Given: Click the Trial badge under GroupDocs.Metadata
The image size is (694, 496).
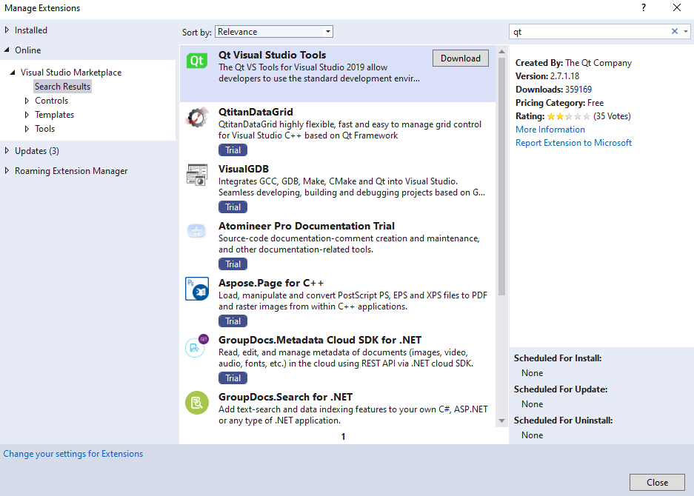Looking at the screenshot, I should point(233,378).
